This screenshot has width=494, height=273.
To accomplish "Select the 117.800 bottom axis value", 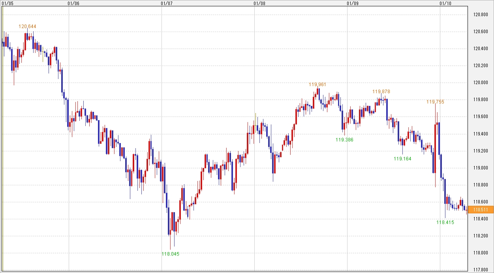I will click(x=480, y=270).
